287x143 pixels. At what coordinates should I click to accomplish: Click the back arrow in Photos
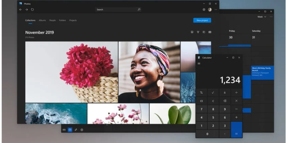(21, 9)
